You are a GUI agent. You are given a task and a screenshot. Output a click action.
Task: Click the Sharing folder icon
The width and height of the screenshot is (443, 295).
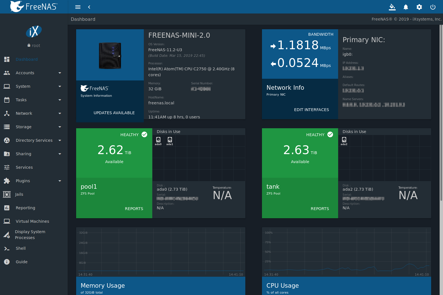7,154
